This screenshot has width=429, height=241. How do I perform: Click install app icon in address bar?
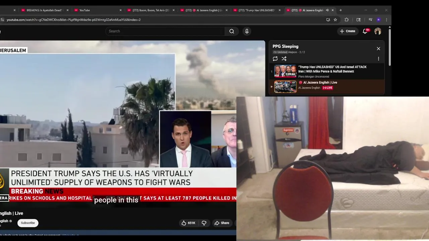(x=328, y=20)
